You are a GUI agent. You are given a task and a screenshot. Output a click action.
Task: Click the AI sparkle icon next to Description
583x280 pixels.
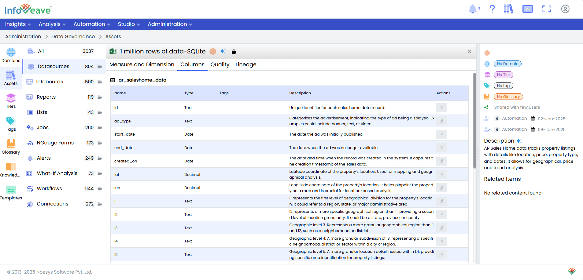519,141
